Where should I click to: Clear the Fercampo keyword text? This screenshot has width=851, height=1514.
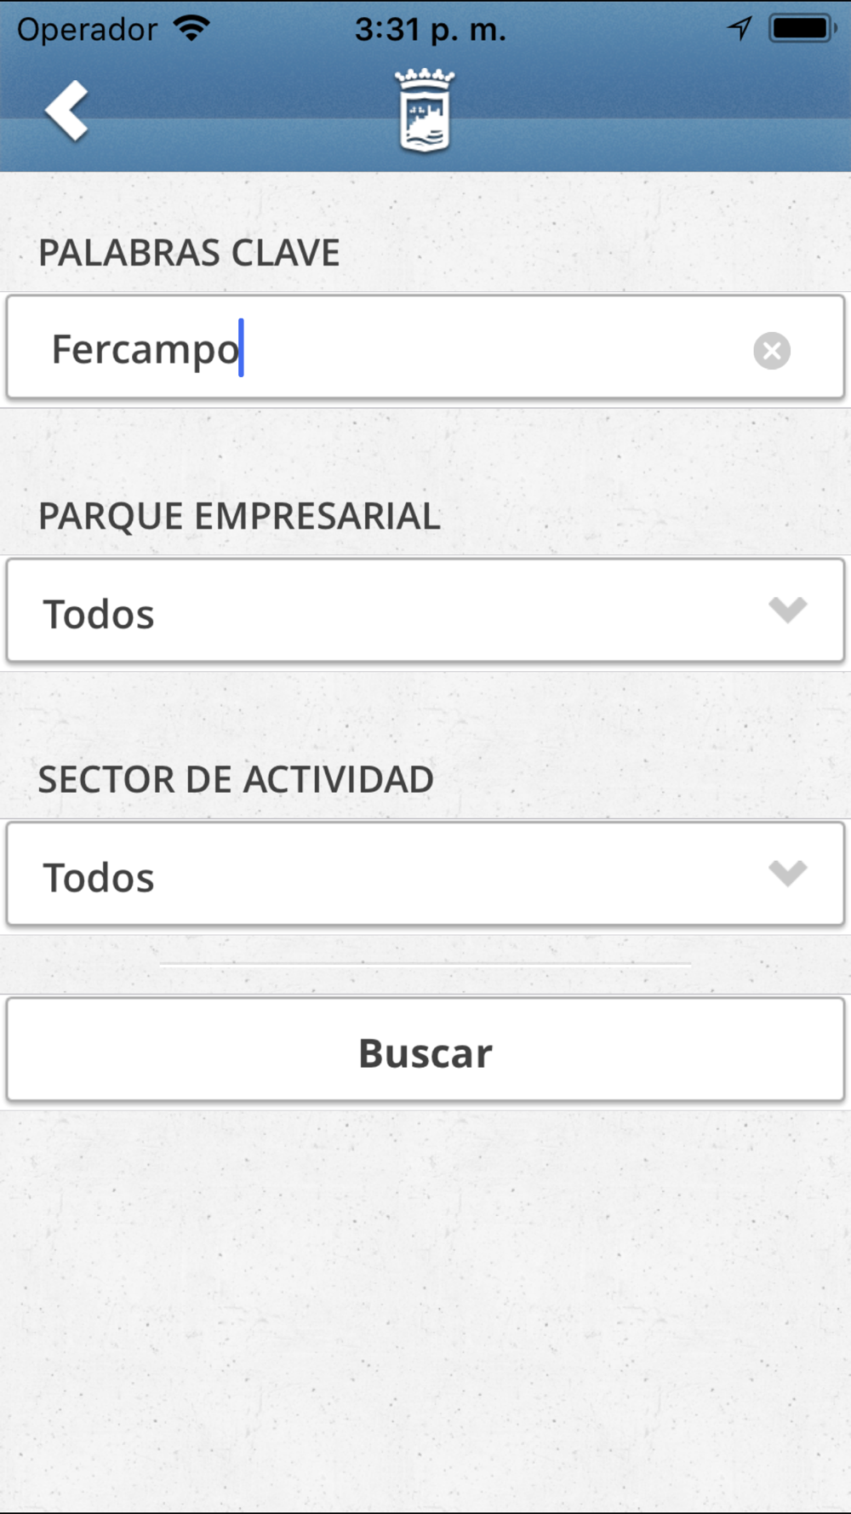pyautogui.click(x=772, y=350)
